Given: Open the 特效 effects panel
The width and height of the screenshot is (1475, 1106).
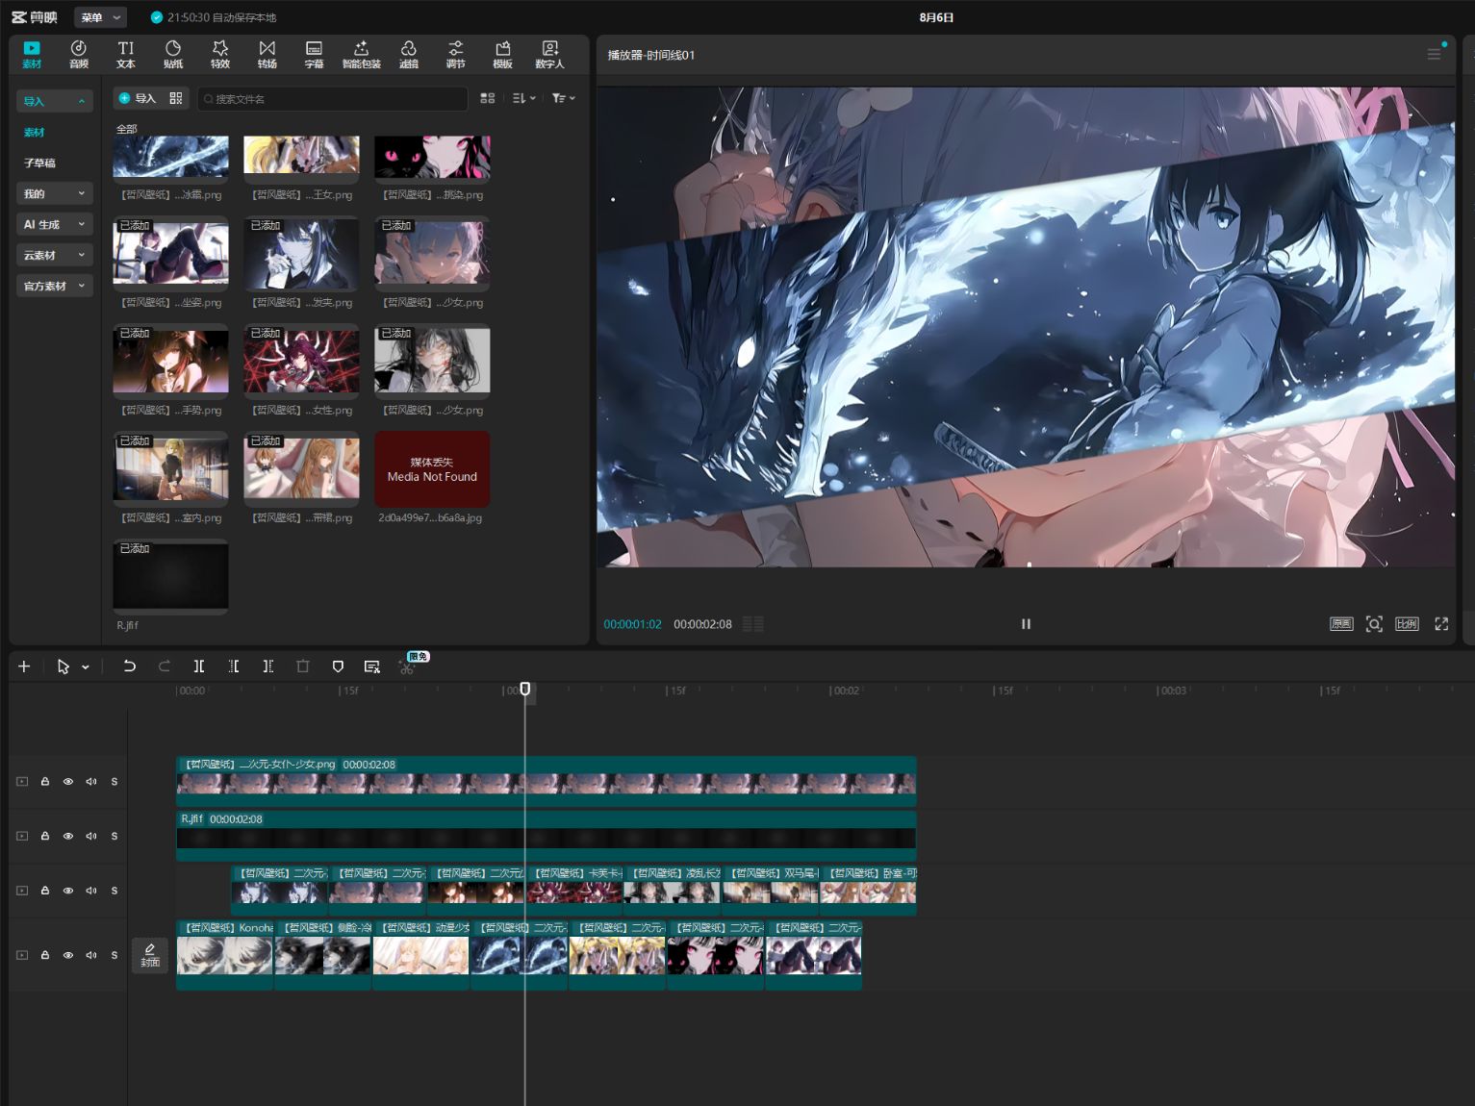Looking at the screenshot, I should click(220, 54).
